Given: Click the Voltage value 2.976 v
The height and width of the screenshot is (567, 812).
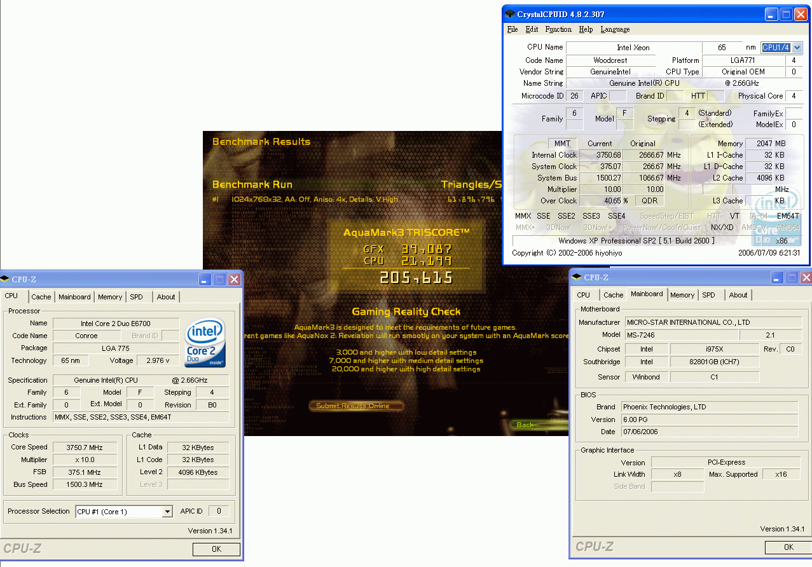Looking at the screenshot, I should 158,360.
